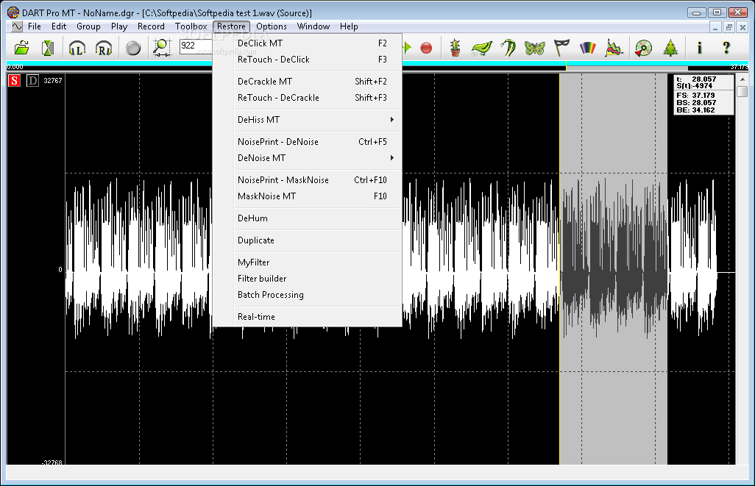
Task: Expand the DeHiss MT submenu
Action: point(317,120)
